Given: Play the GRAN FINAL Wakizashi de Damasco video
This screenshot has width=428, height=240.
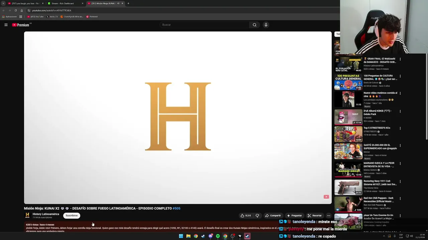Looking at the screenshot, I should [348, 64].
